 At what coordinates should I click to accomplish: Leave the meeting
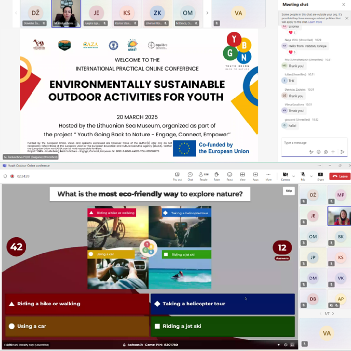click(x=340, y=176)
